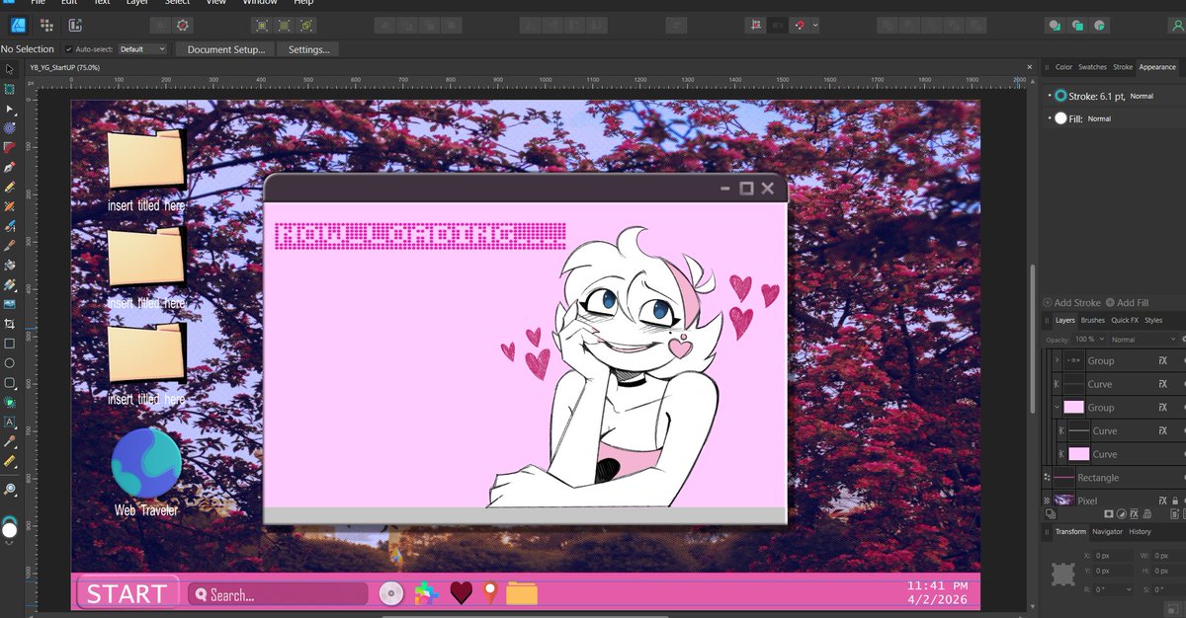This screenshot has height=618, width=1186.
Task: Open the account person icon
Action: (x=1175, y=25)
